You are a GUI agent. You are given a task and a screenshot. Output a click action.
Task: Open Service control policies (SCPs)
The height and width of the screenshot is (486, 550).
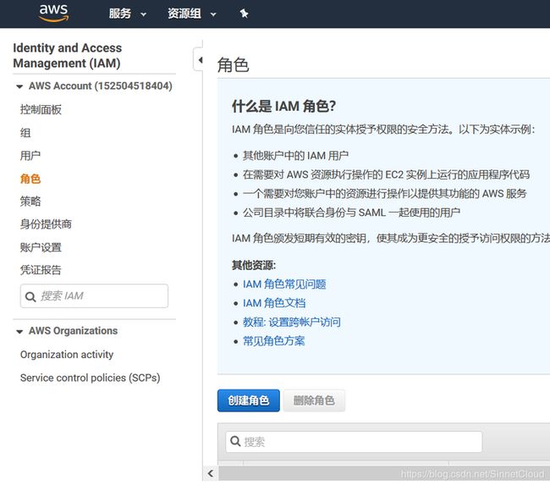(91, 378)
